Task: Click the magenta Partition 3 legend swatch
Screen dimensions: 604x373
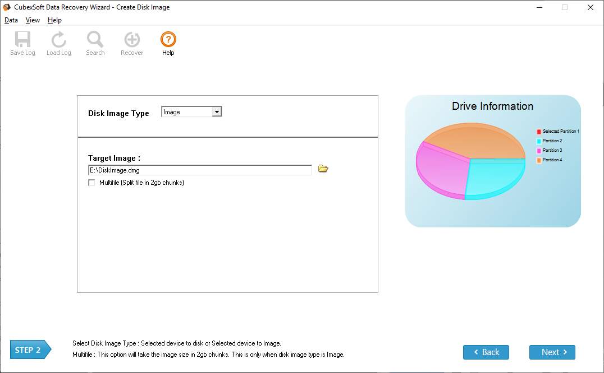Action: tap(539, 151)
